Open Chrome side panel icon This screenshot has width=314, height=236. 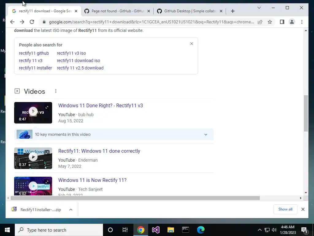(x=282, y=22)
